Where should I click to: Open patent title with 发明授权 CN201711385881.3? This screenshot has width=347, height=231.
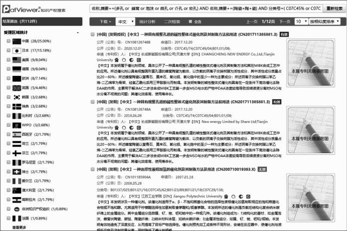click(187, 34)
